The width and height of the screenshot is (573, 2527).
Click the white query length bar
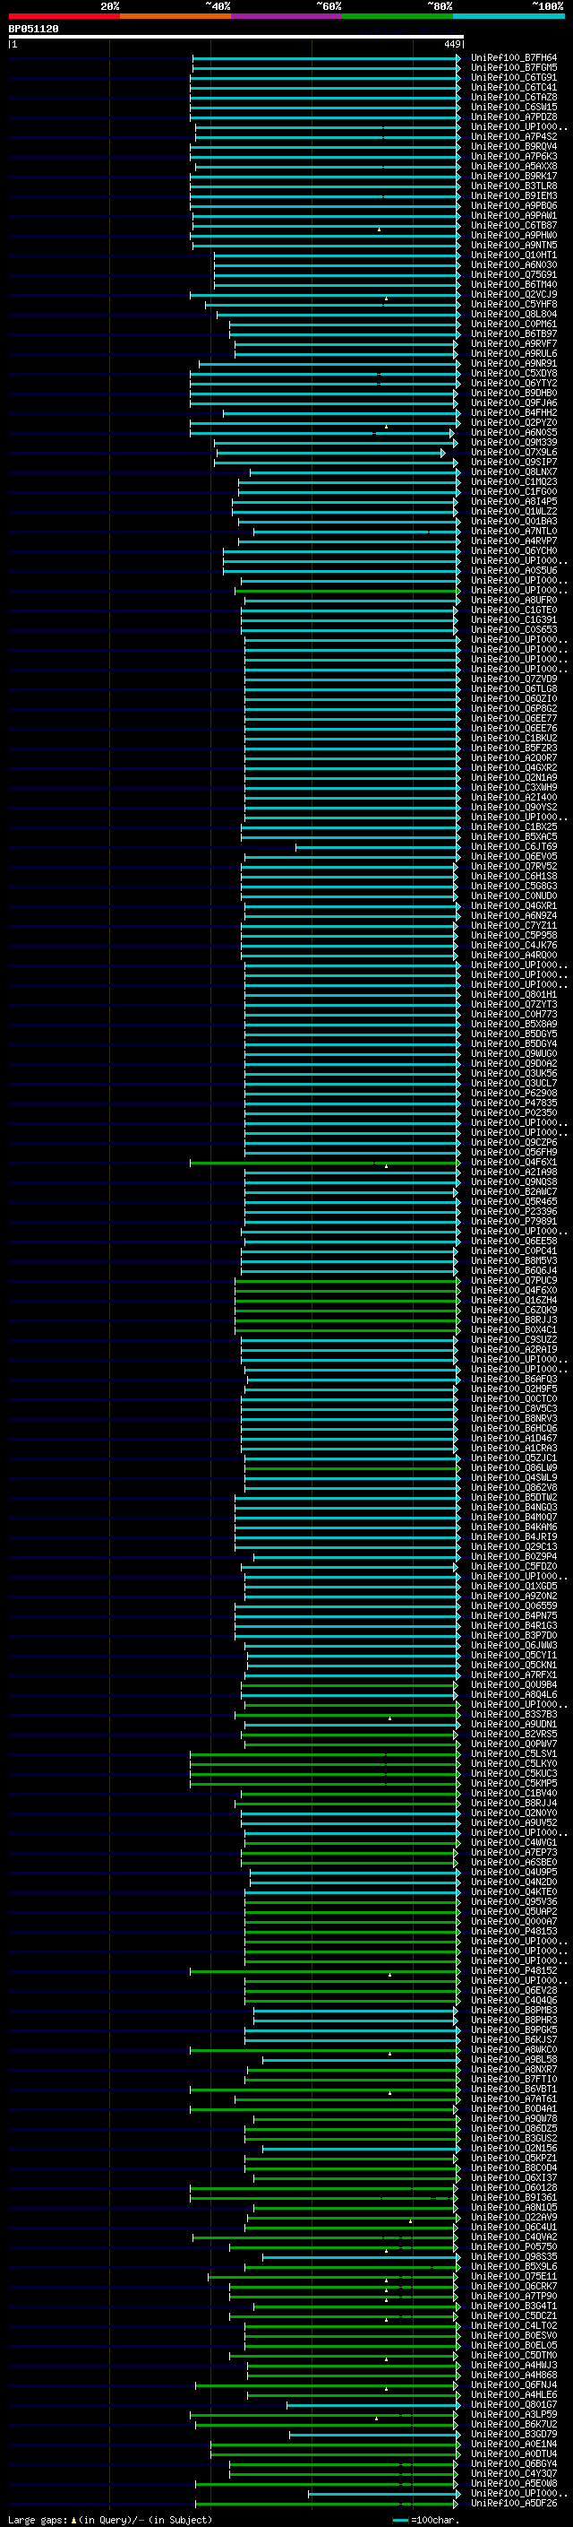(236, 36)
